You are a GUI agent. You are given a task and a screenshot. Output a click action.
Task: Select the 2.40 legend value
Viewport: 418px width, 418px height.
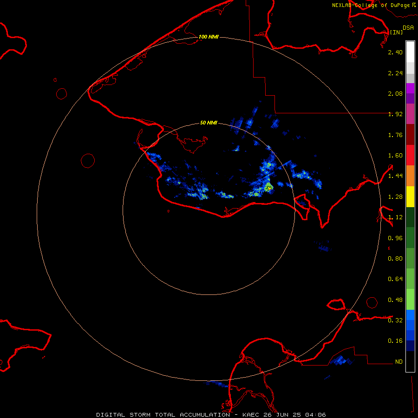click(395, 52)
